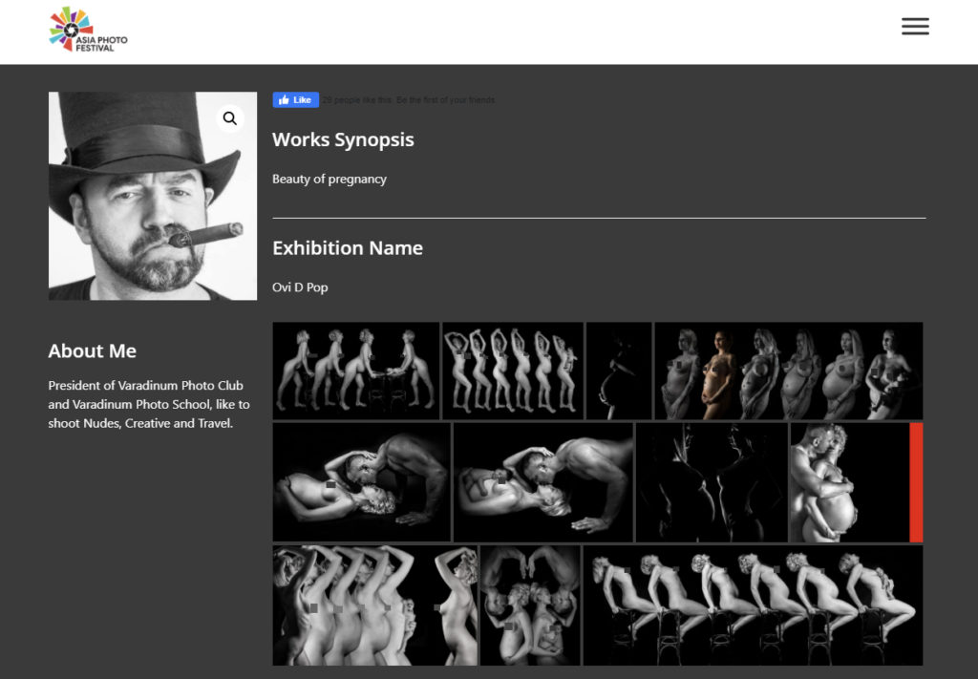Click the 'Ovi D Pop' exhibition name
This screenshot has width=978, height=679.
click(x=300, y=287)
